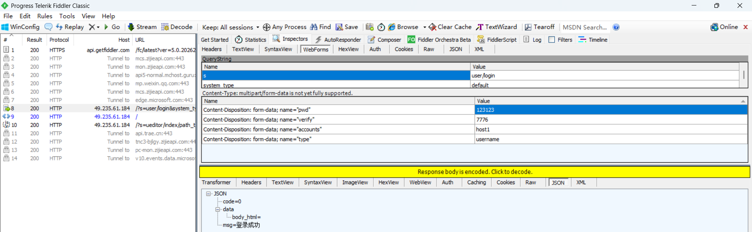Select the Inspectors tab
This screenshot has height=232, width=752.
click(290, 39)
